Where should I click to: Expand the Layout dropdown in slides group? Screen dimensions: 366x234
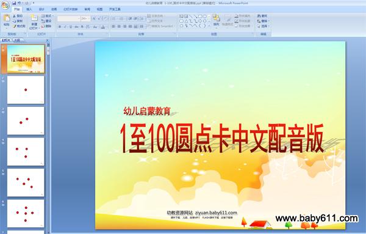pos(48,16)
